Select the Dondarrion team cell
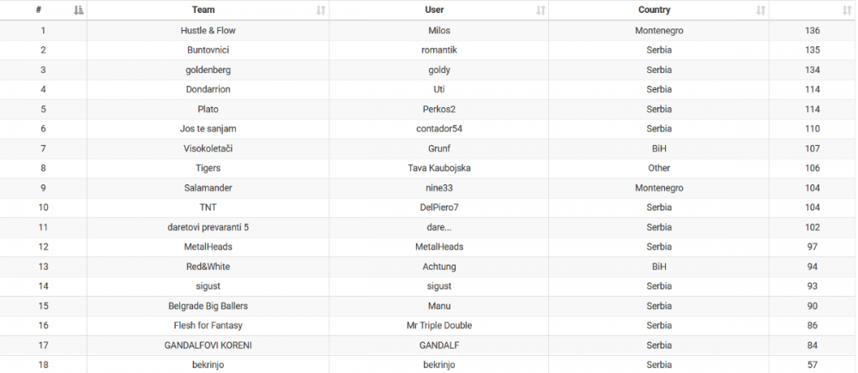858x373 pixels. coord(208,89)
